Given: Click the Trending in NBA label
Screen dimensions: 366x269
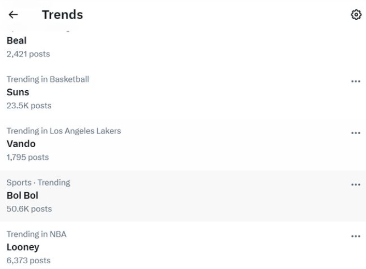Looking at the screenshot, I should 36,234.
